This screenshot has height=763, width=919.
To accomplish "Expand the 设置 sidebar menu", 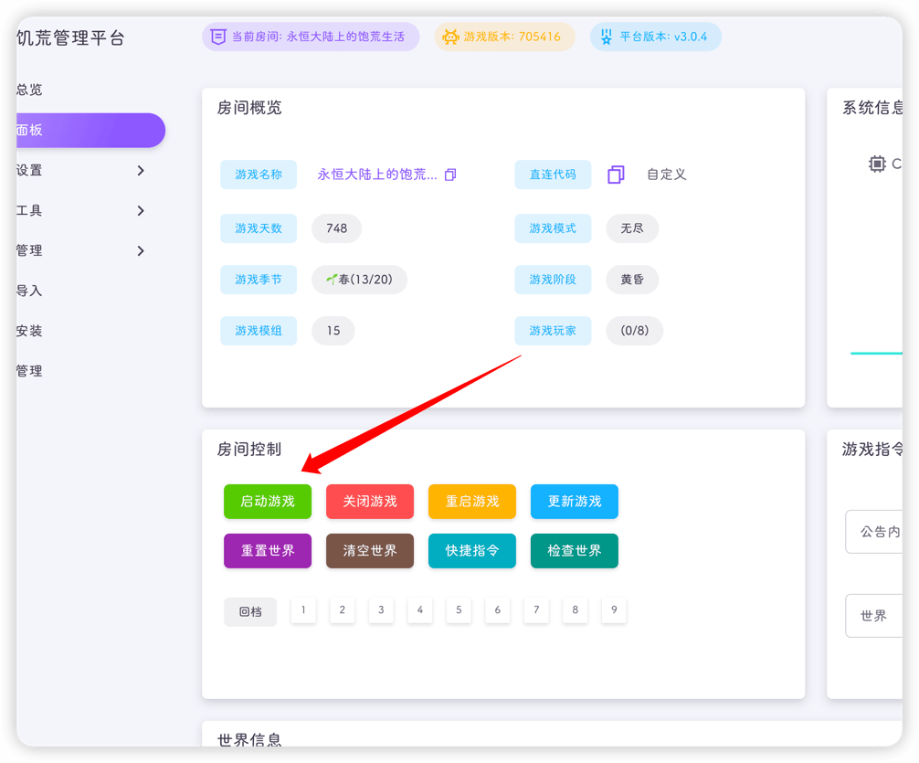I will tap(73, 170).
